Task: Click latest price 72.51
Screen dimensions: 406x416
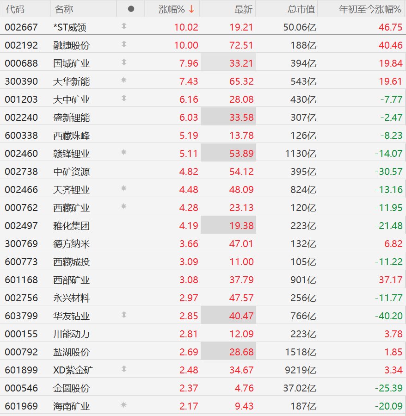Action: [x=241, y=45]
